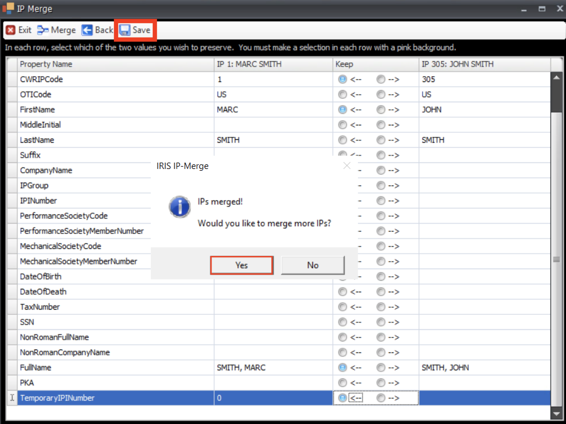Image resolution: width=566 pixels, height=424 pixels.
Task: Select right radio for CWRIPCode row
Action: tap(381, 79)
